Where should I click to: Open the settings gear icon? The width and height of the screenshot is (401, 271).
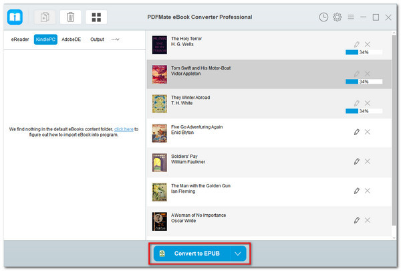click(338, 17)
